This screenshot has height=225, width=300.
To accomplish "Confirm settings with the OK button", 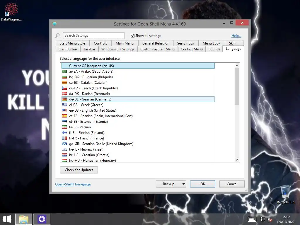I will pyautogui.click(x=203, y=184).
